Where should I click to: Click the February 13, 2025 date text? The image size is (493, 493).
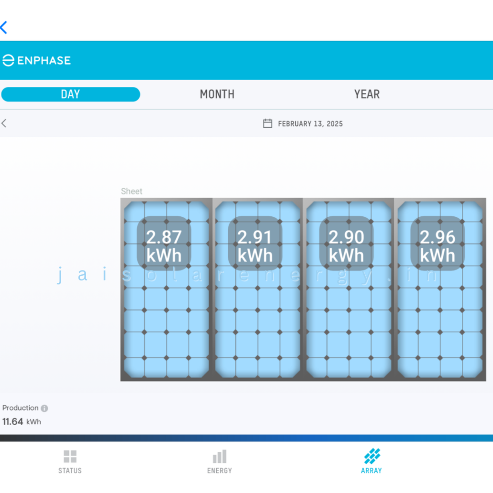coord(310,123)
